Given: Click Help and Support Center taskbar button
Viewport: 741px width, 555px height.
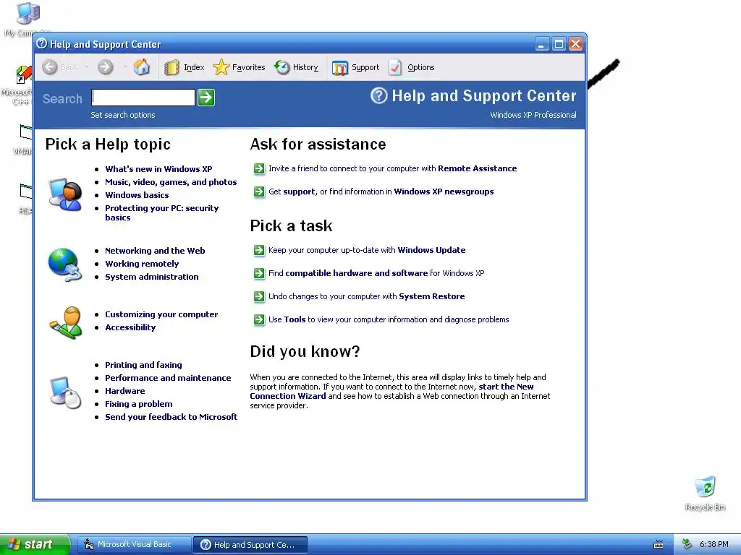Looking at the screenshot, I should pos(250,545).
